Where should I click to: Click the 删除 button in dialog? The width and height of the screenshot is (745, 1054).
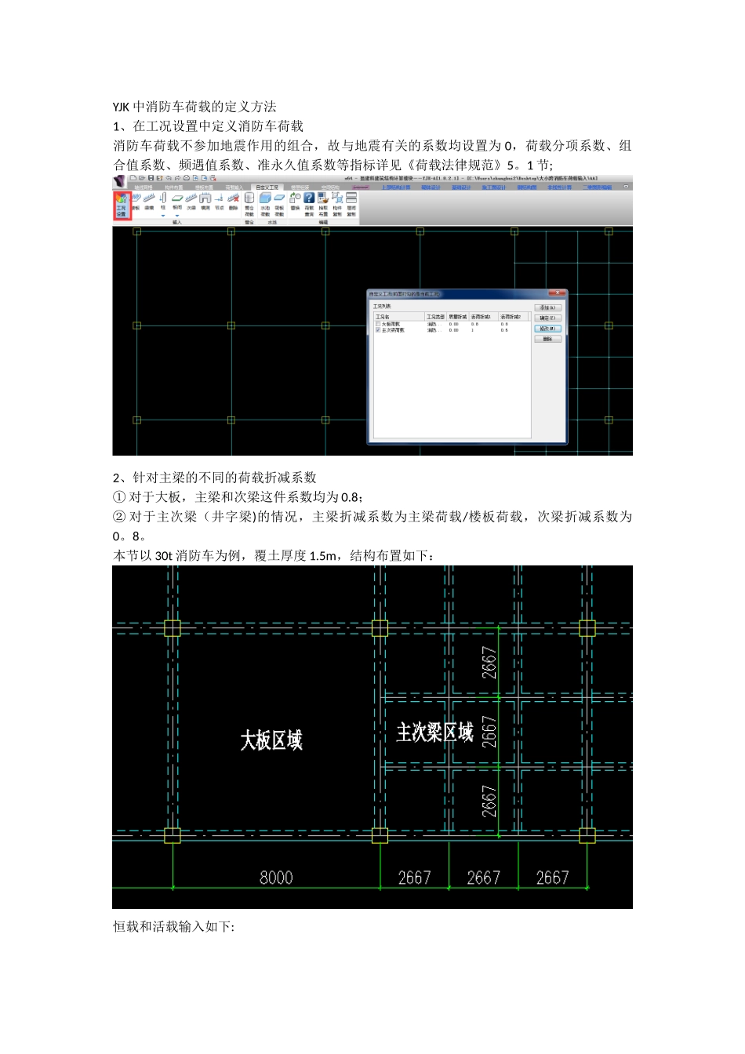click(547, 339)
